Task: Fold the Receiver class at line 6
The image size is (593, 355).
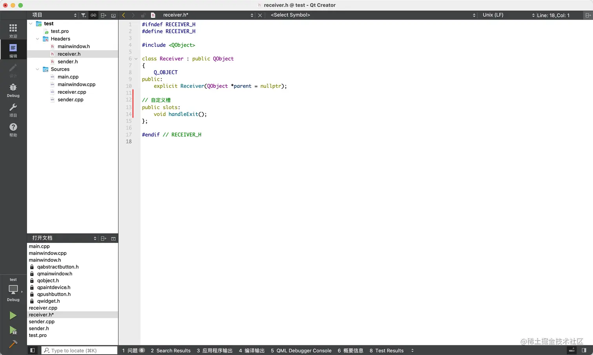Action: (x=136, y=59)
